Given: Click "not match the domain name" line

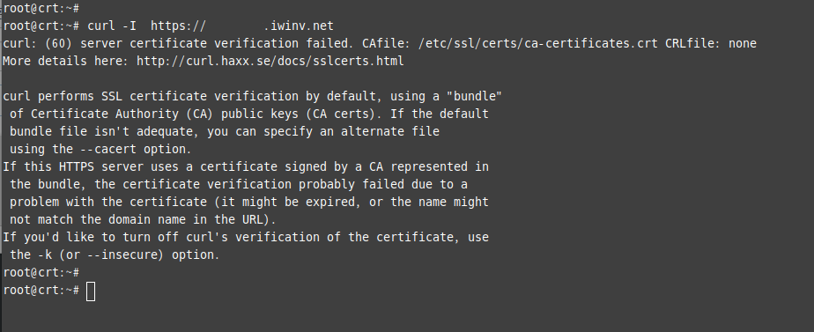Looking at the screenshot, I should (x=144, y=220).
